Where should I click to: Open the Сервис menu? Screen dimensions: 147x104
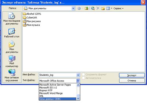pyautogui.click(x=118, y=9)
